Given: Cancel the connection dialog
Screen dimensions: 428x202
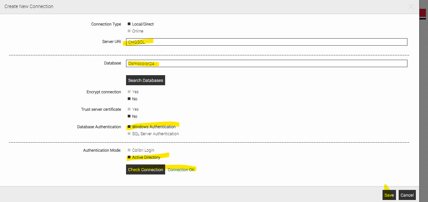Looking at the screenshot, I should click(x=407, y=195).
